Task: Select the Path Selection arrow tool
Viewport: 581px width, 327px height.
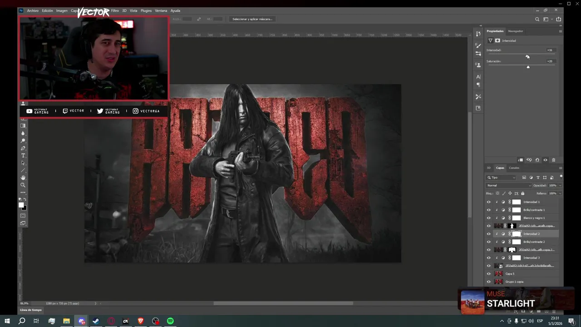Action: pyautogui.click(x=23, y=163)
